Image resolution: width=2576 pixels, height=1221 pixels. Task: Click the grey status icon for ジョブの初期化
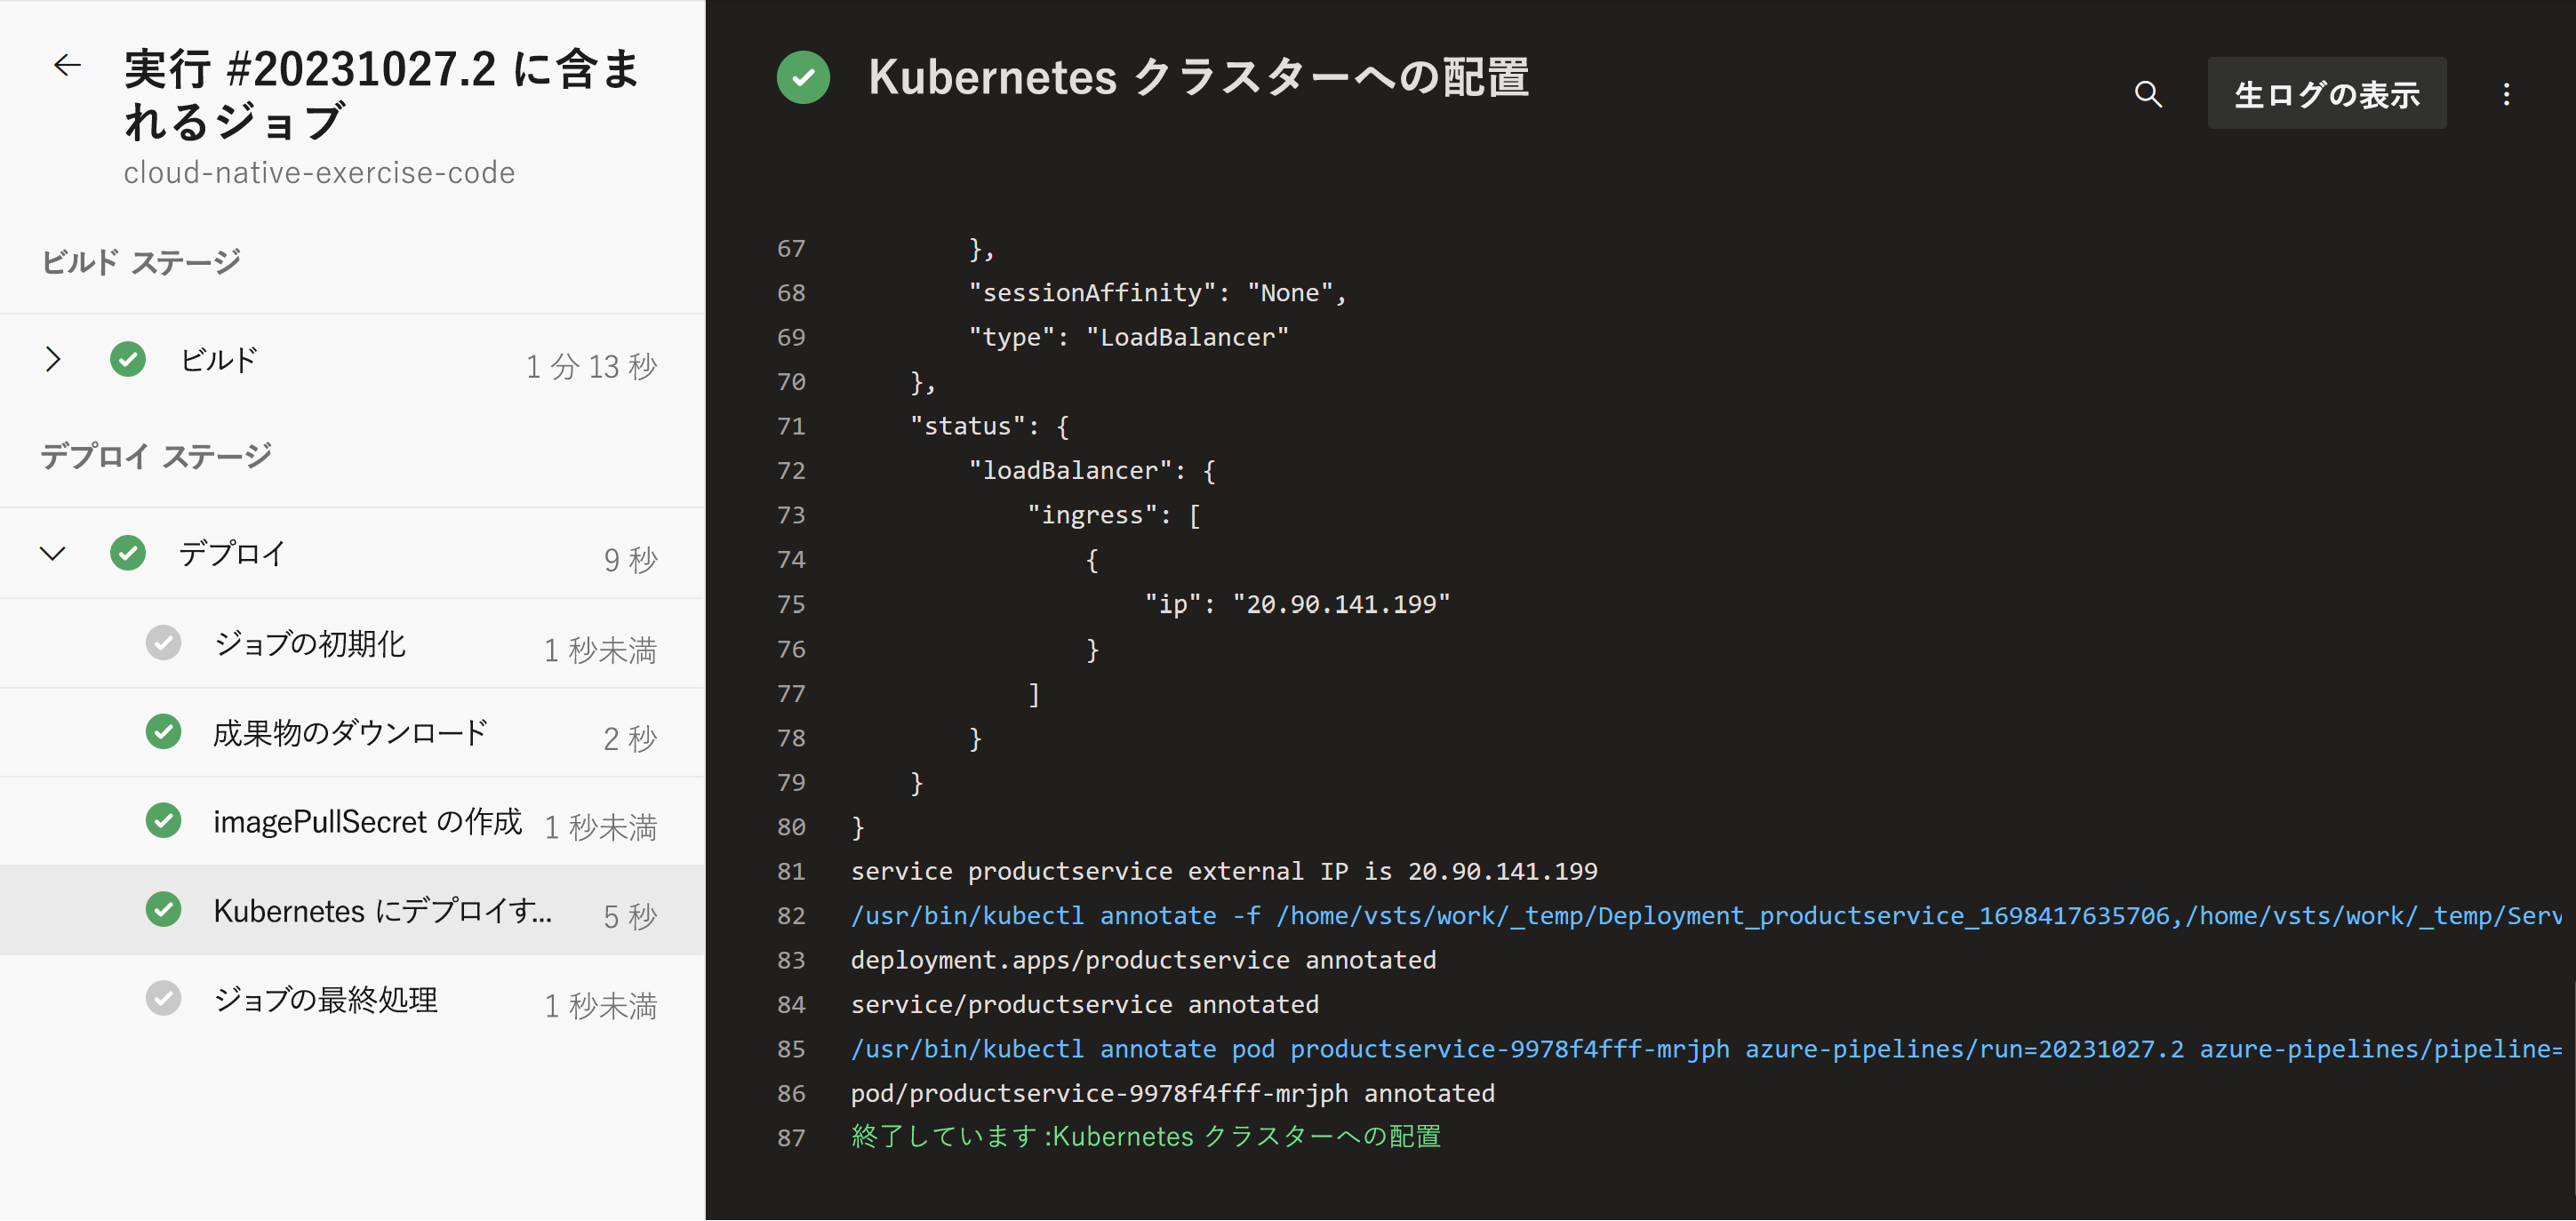pos(163,643)
